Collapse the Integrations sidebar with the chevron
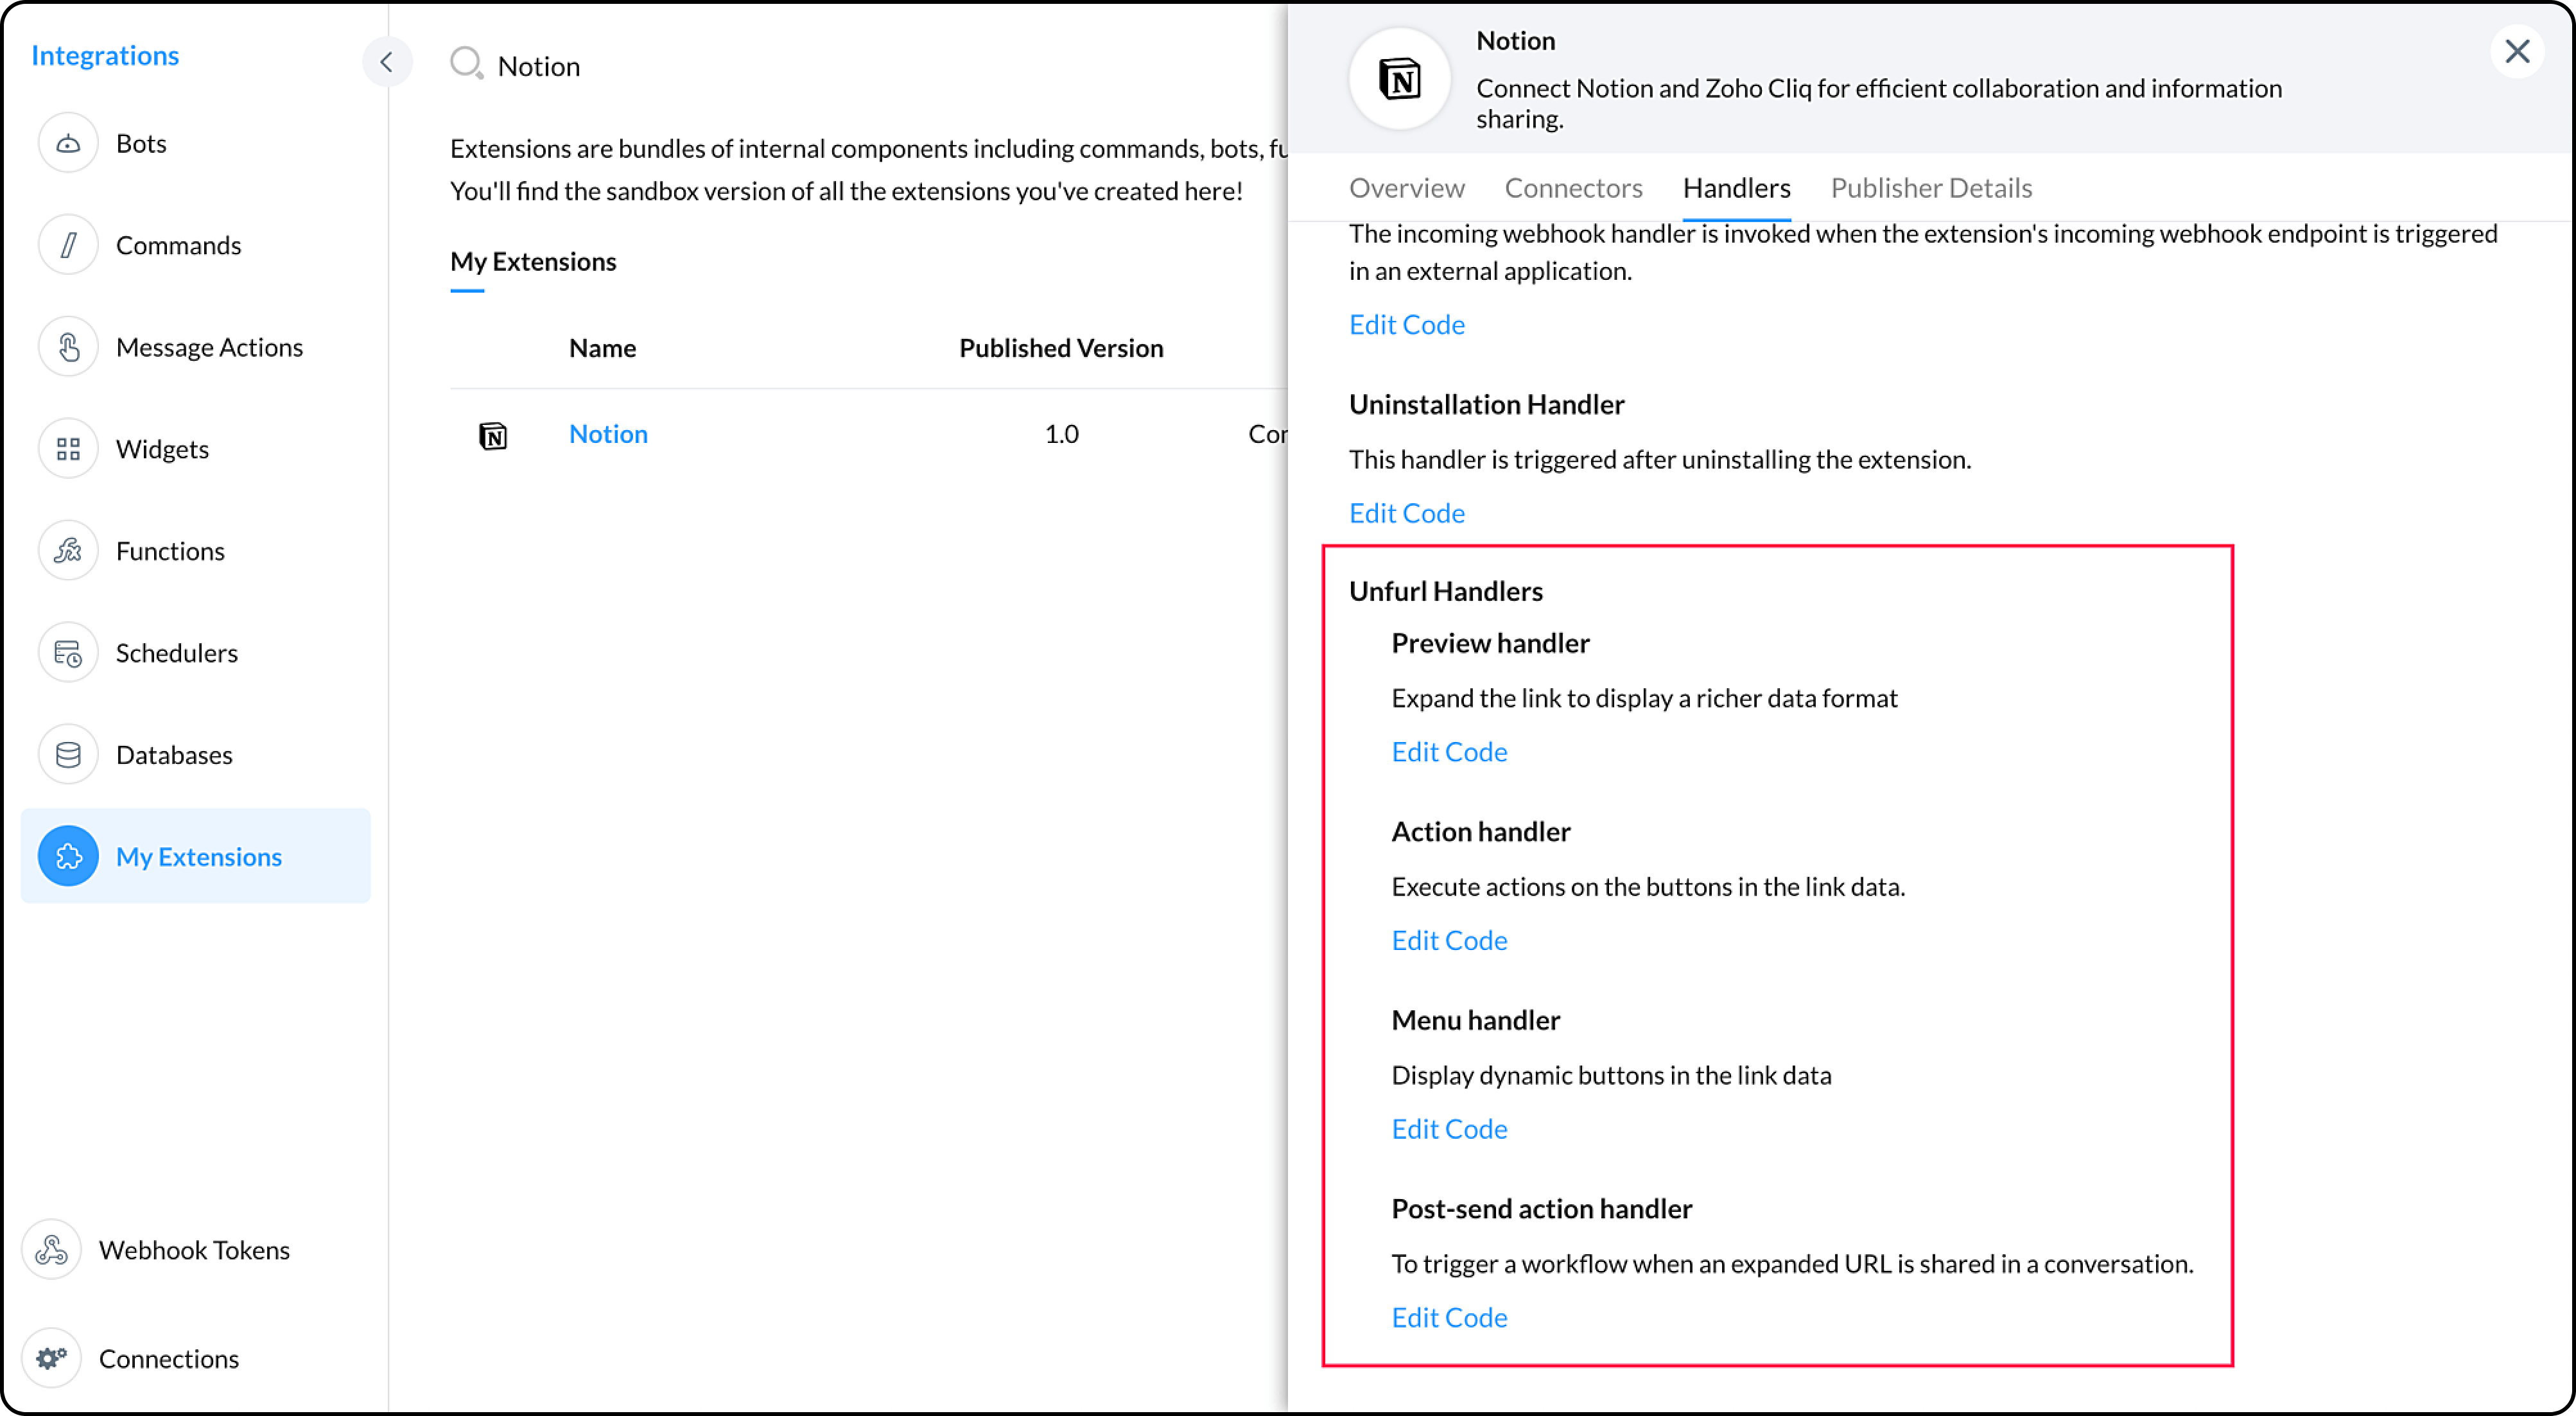 coord(387,62)
